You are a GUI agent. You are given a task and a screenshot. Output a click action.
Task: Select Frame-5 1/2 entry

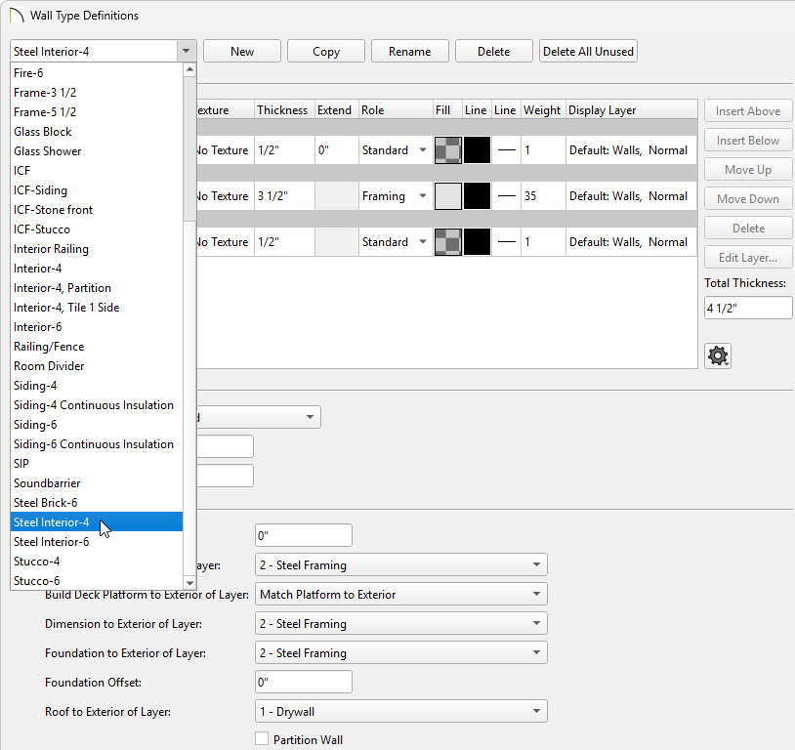(97, 112)
